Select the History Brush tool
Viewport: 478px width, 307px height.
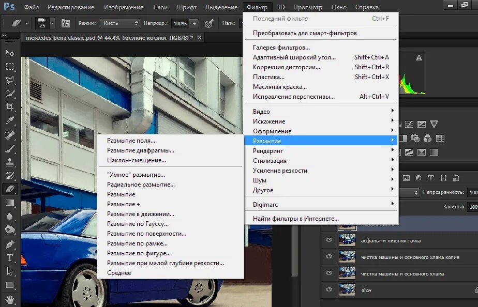coord(10,176)
